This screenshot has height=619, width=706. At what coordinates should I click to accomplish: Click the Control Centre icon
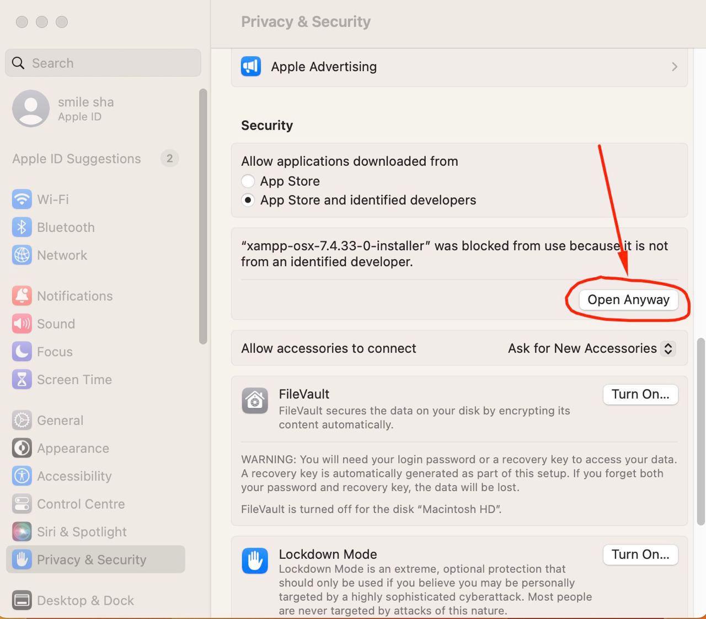tap(22, 504)
